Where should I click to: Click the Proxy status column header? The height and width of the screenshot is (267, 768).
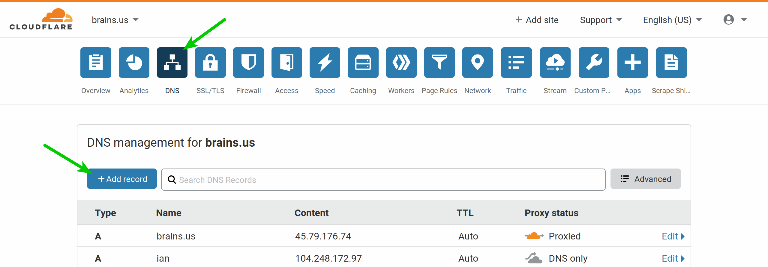tap(551, 213)
